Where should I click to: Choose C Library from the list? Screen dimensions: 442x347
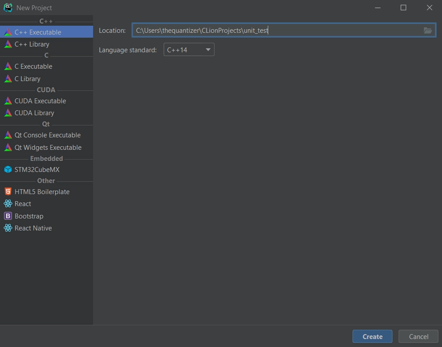click(47, 78)
